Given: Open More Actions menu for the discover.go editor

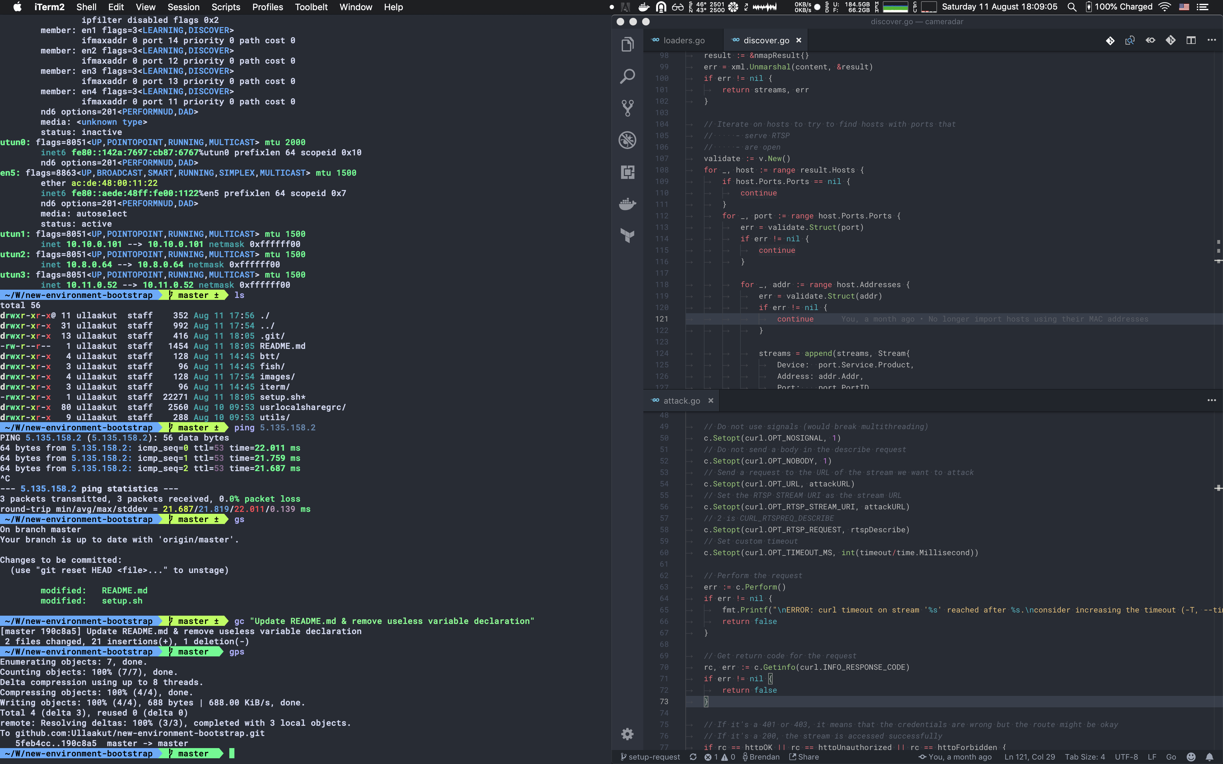Looking at the screenshot, I should [x=1212, y=40].
